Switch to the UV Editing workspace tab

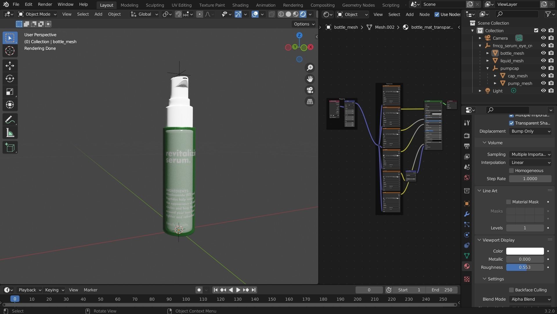[x=181, y=5]
